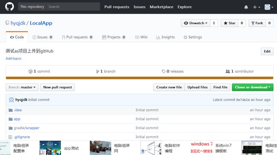This screenshot has height=155, width=277.
Task: Click the watchers count 1
Action: click(214, 23)
